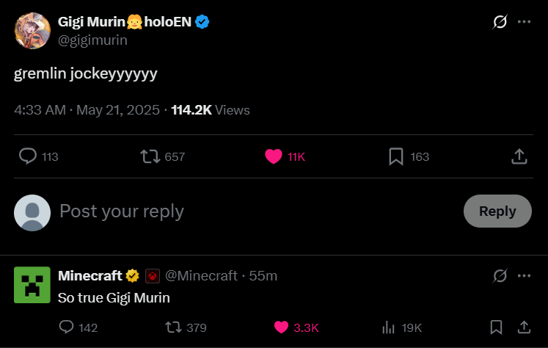This screenshot has height=348, width=548.
Task: Open Minecraft's creeper profile avatar
Action: tap(32, 285)
